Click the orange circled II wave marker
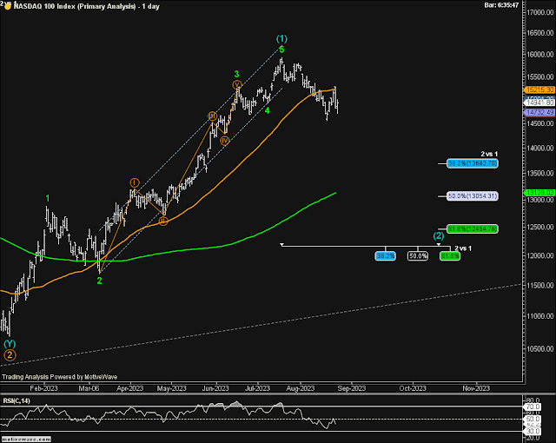The height and width of the screenshot is (443, 556). 162,221
